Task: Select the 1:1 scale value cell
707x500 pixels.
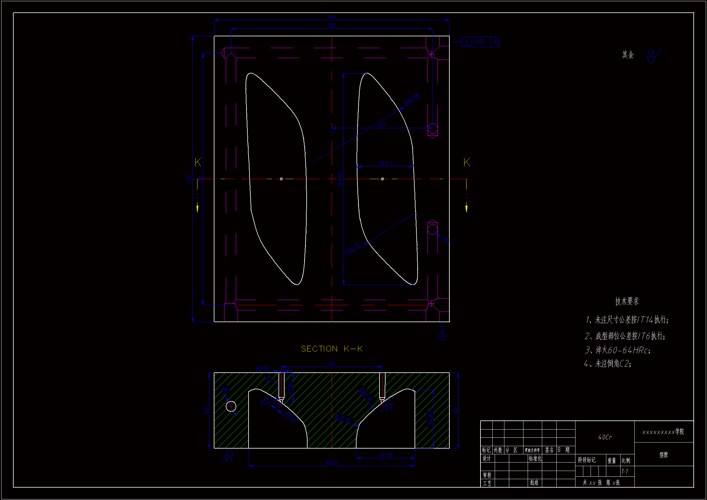Action: (x=625, y=471)
